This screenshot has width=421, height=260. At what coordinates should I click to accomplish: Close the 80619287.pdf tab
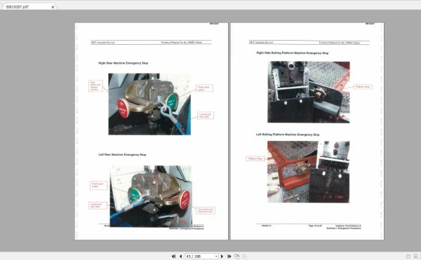point(53,7)
